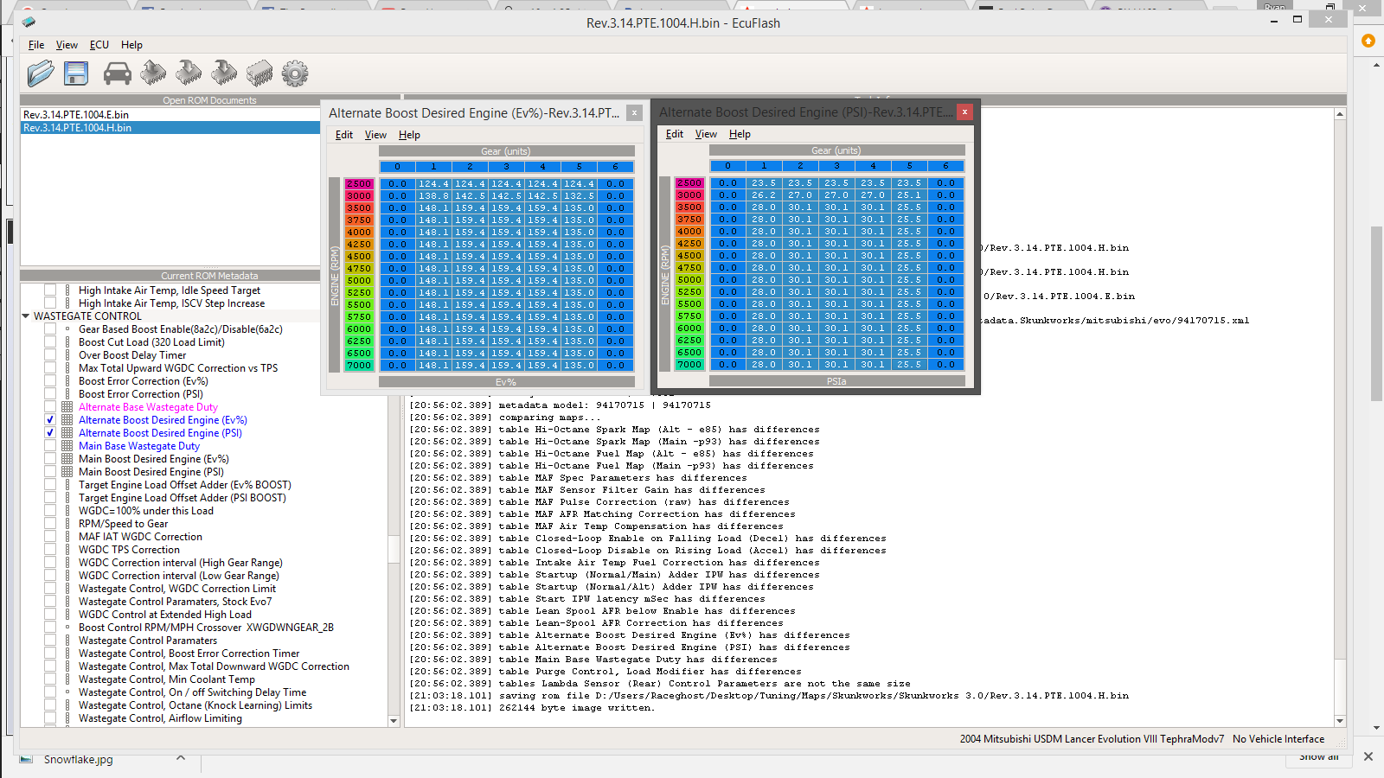
Task: Collapse the WASTEGATE CONTROL tree group
Action: click(x=26, y=316)
